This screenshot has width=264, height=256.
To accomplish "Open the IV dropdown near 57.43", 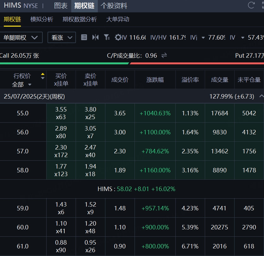I will point(242,38).
